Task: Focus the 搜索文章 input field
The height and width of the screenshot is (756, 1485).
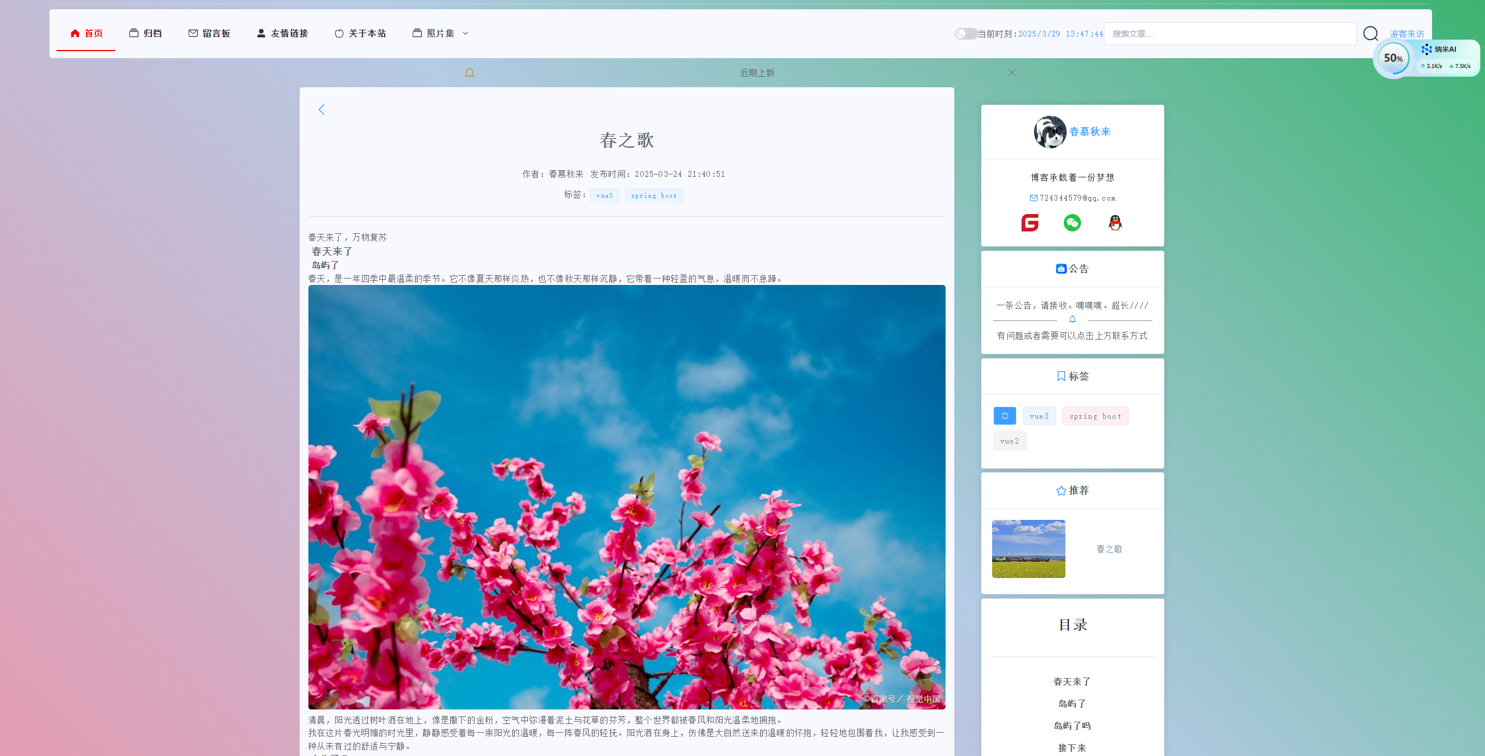Action: [x=1230, y=34]
